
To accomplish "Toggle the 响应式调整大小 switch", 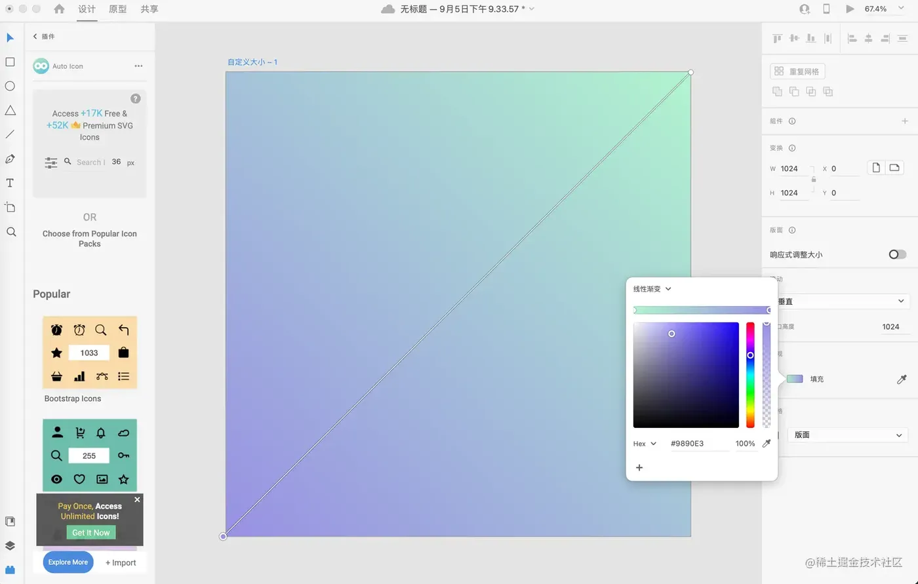I will 898,254.
